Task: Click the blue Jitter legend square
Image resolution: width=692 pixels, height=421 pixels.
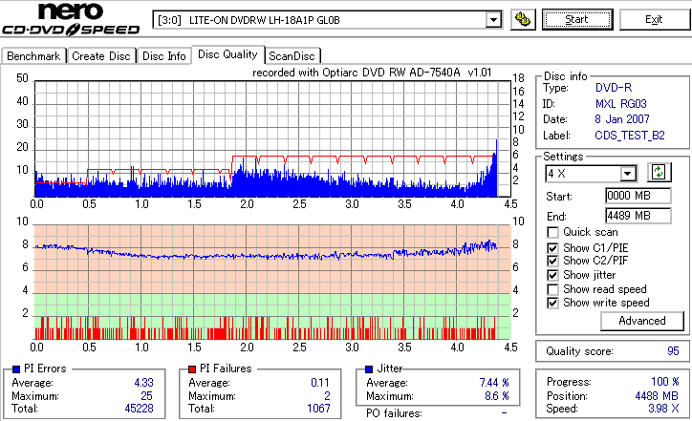Action: coord(369,369)
